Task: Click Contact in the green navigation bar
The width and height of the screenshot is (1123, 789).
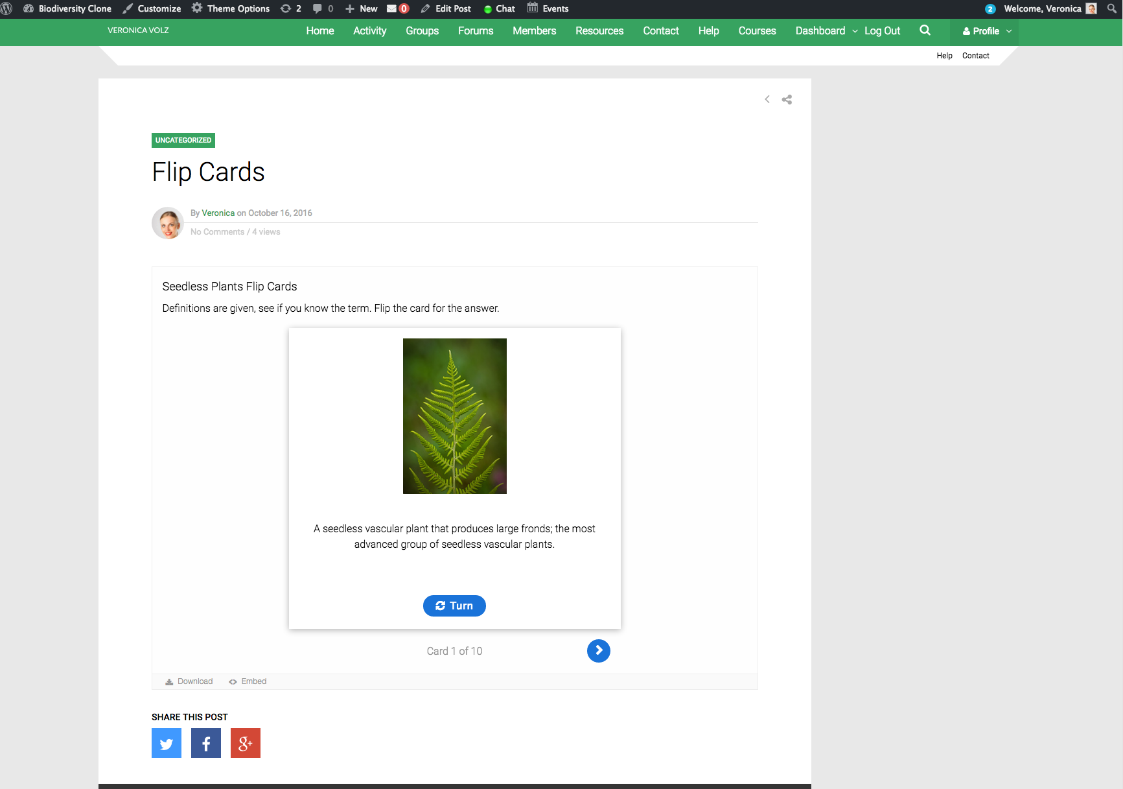Action: 661,30
